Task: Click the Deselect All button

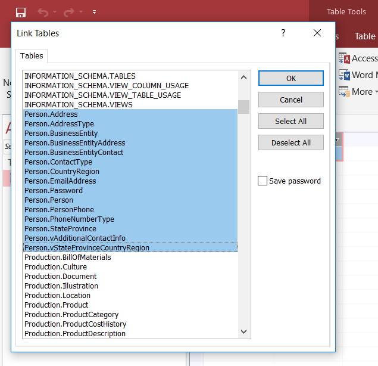Action: click(x=290, y=142)
